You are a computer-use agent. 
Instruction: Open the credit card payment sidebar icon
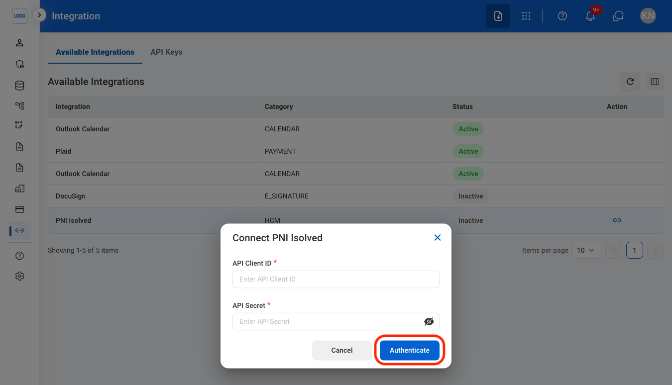tap(19, 209)
